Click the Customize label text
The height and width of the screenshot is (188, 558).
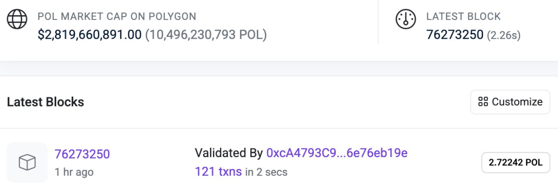517,102
